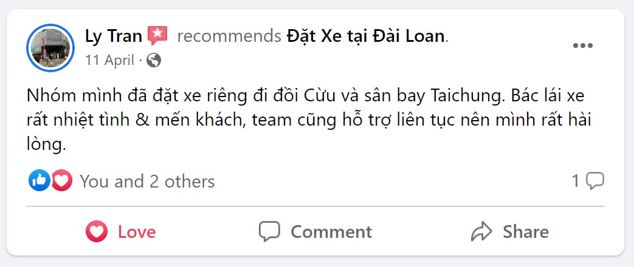
Task: Open the You and 2 others list
Action: coord(147,181)
